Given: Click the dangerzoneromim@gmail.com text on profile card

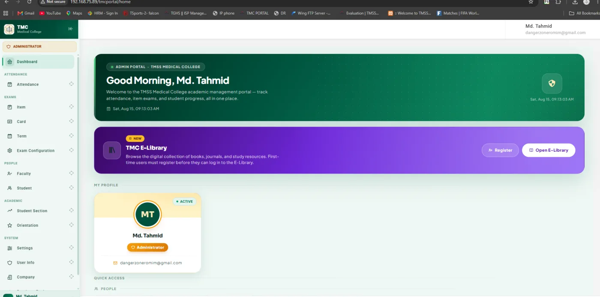Looking at the screenshot, I should 151,263.
